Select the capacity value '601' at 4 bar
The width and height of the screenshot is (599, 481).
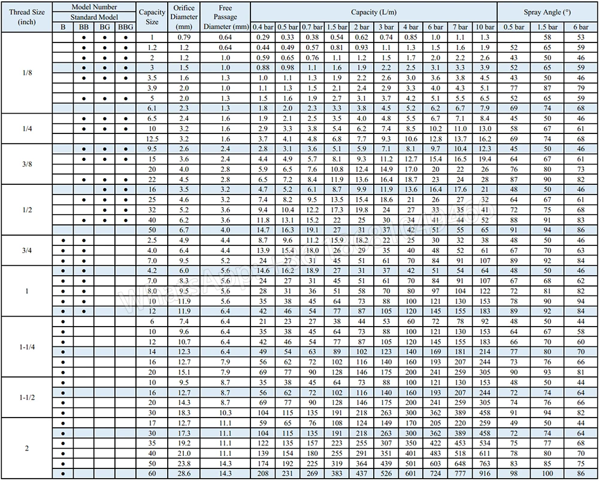[x=411, y=473]
